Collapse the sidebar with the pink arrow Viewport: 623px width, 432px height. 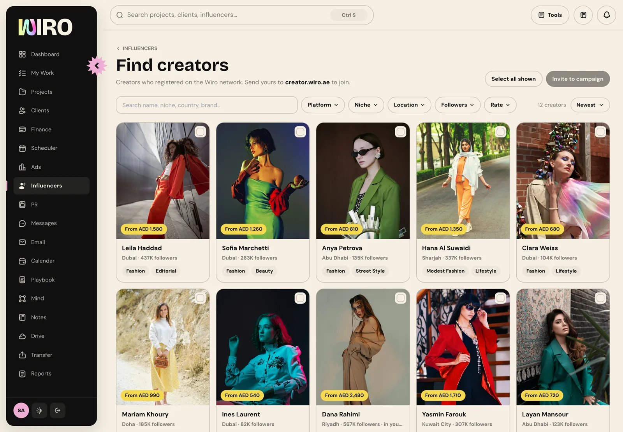coord(97,66)
